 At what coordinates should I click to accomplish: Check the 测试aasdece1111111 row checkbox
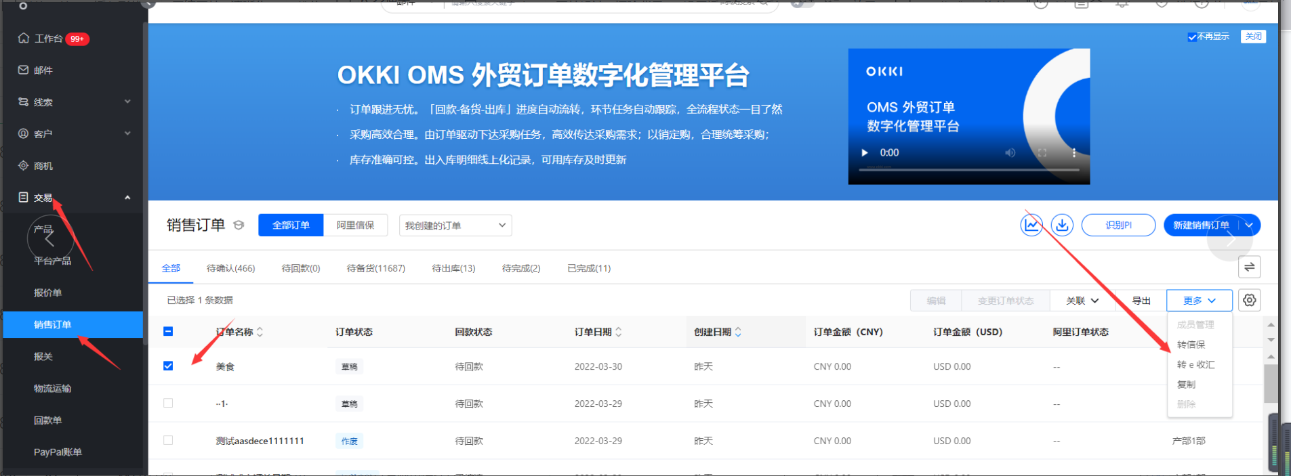coord(168,440)
